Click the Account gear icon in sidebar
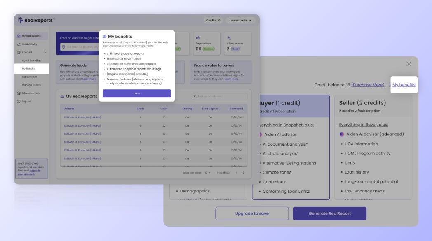 tap(19, 52)
